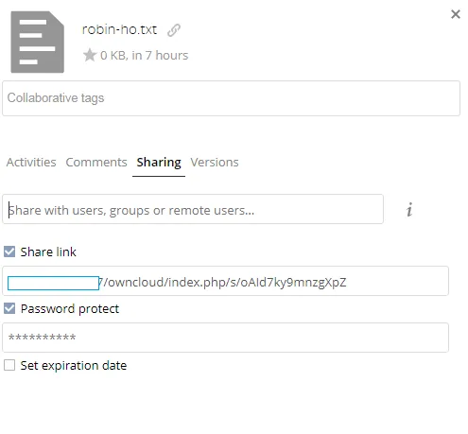The width and height of the screenshot is (468, 434).
Task: Click the Share link label
Action: [48, 252]
